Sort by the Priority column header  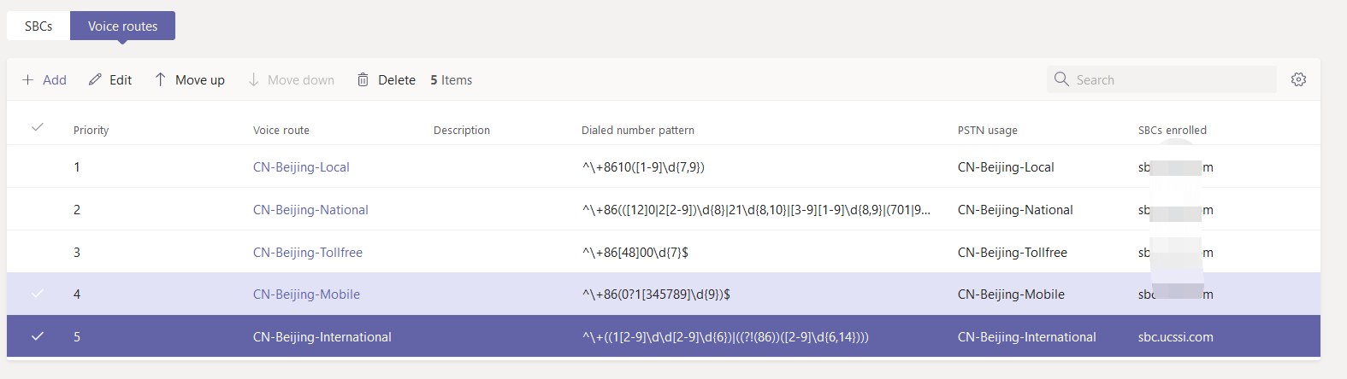coord(92,130)
